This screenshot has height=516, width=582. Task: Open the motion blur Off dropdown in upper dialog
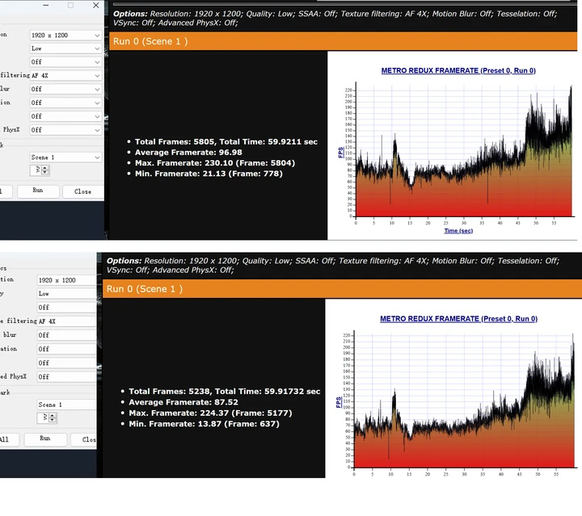click(x=65, y=90)
